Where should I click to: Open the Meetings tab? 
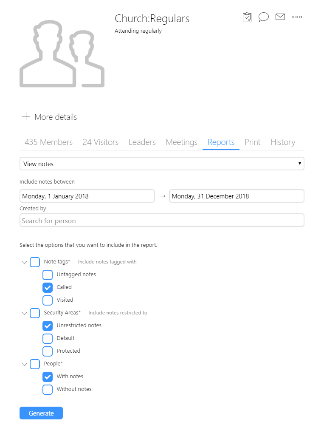pos(181,142)
